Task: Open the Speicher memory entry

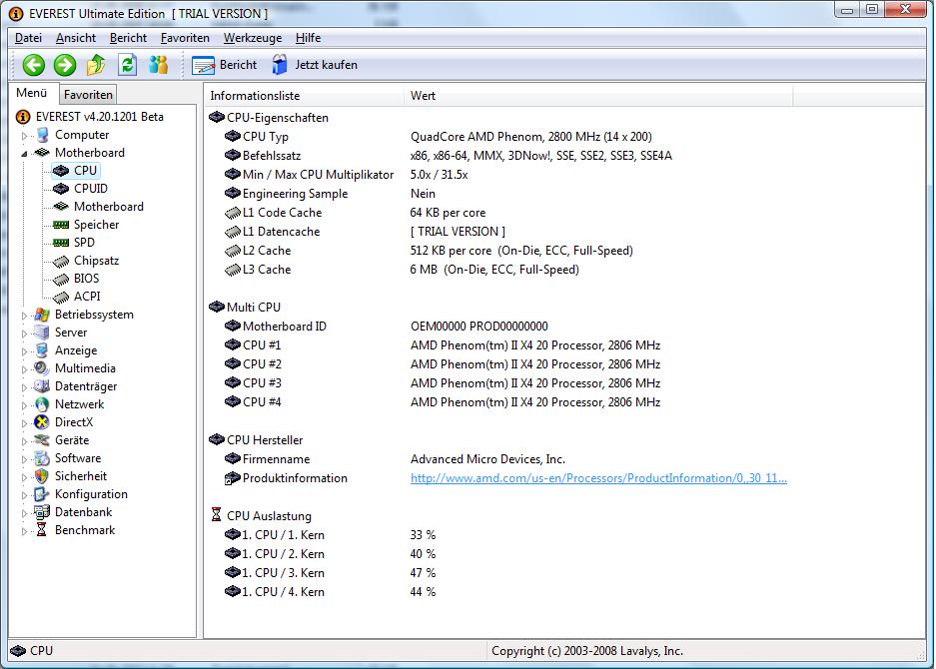Action: (x=96, y=225)
